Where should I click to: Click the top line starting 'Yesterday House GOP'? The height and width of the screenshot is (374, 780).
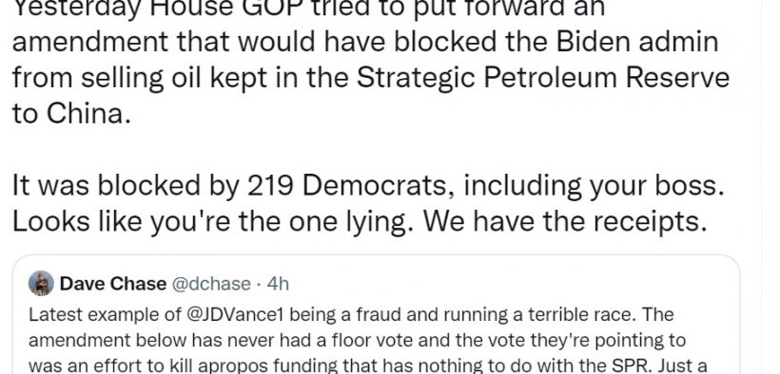308,8
